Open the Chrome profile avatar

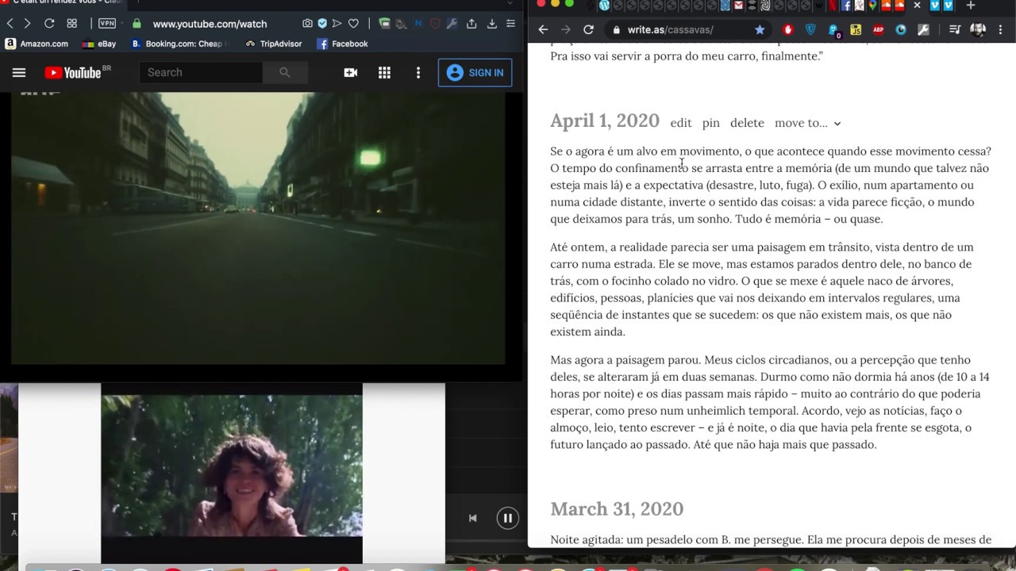click(x=978, y=29)
